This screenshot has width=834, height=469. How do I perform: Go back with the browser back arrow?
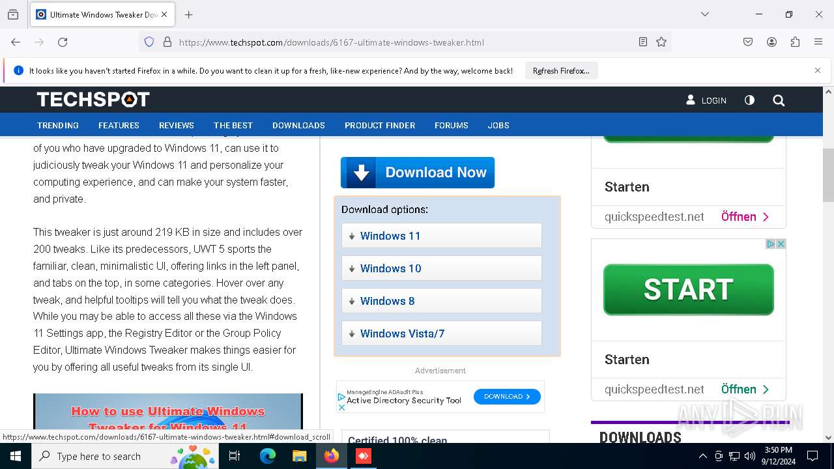(x=16, y=42)
